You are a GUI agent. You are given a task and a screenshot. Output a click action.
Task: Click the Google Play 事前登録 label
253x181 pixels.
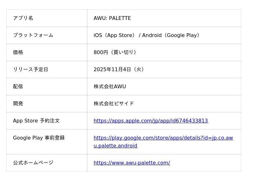(39, 138)
